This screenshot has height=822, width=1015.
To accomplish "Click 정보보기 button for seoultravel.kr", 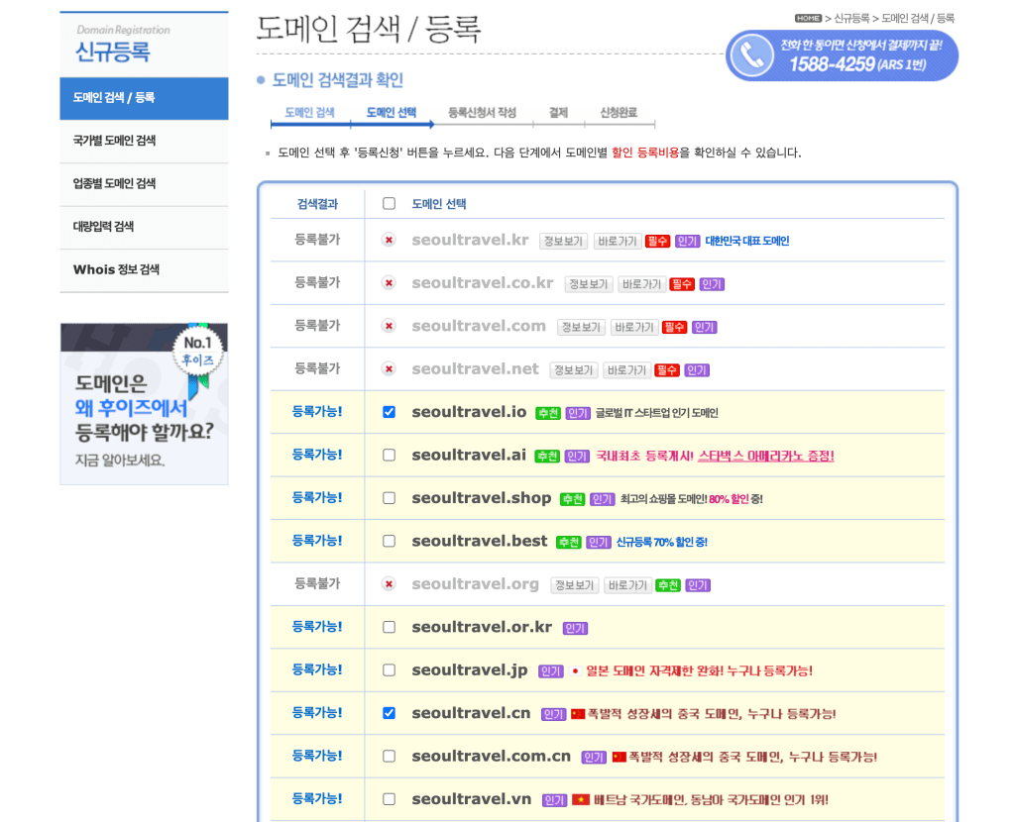I will click(563, 242).
